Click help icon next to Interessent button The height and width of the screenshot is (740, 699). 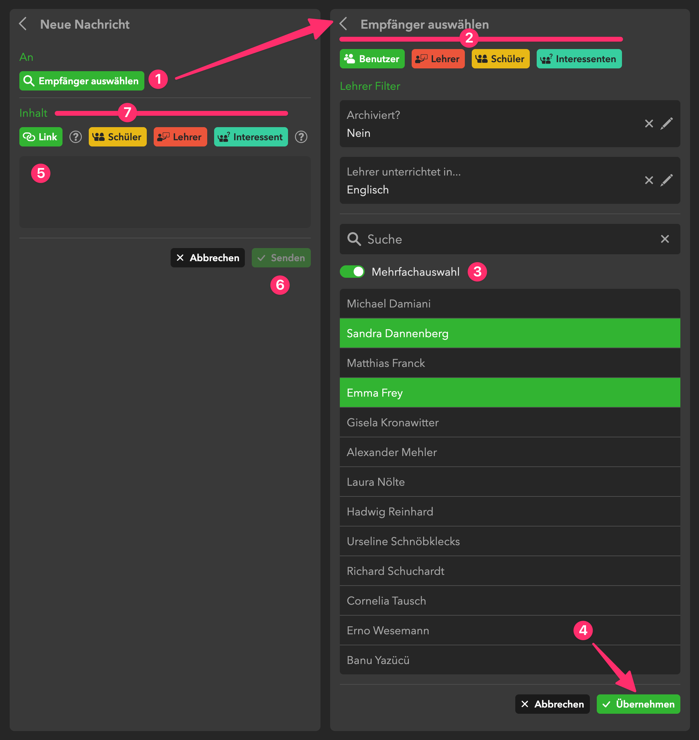301,137
